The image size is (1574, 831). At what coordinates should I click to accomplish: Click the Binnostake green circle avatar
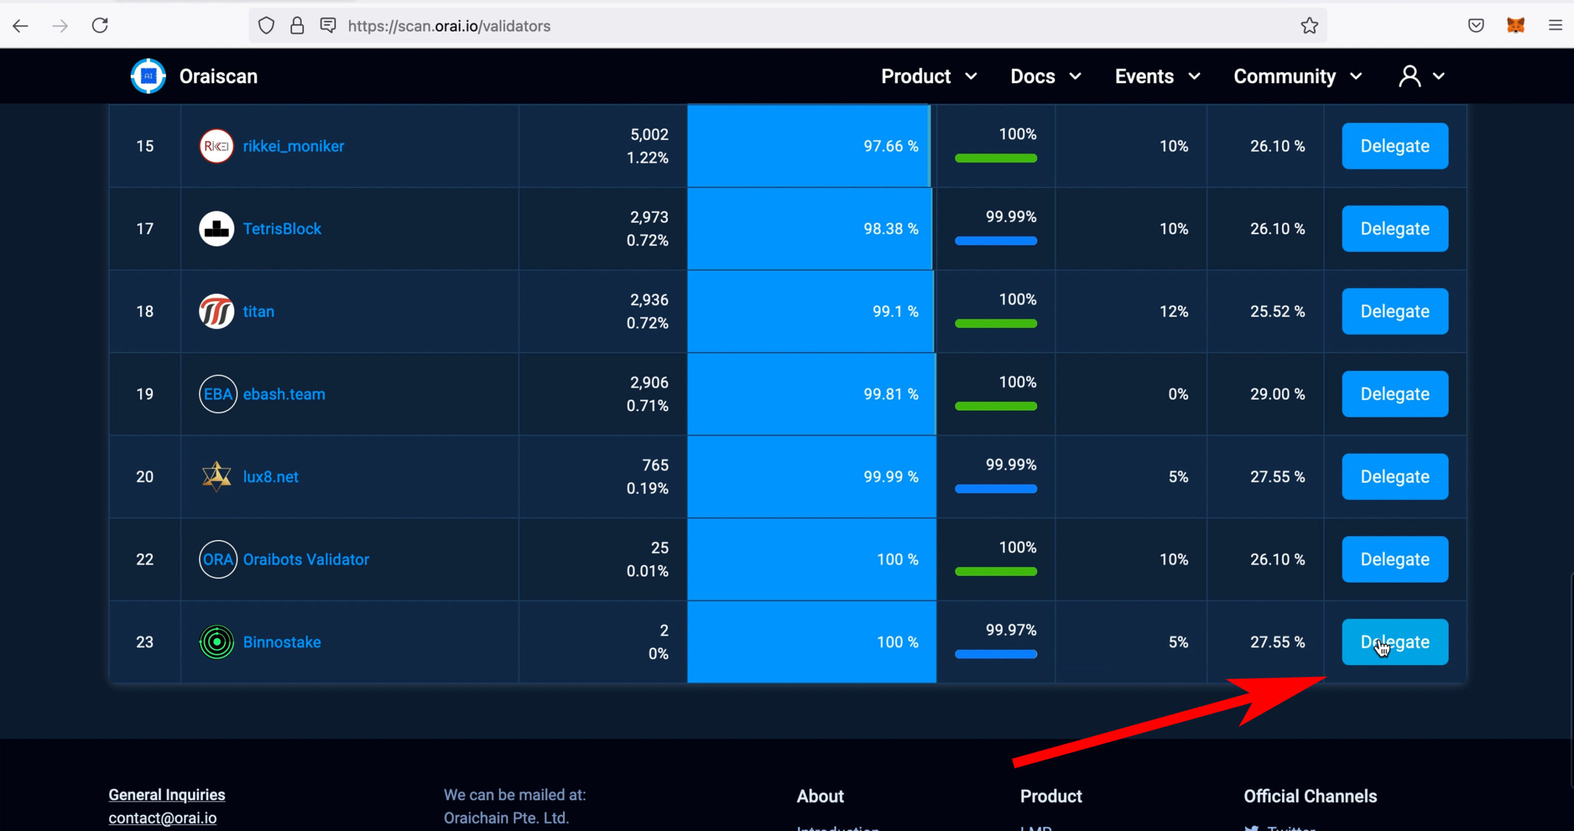pos(216,642)
